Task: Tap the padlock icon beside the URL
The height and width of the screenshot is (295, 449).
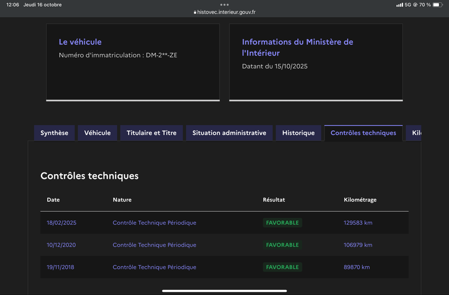Action: click(x=195, y=12)
